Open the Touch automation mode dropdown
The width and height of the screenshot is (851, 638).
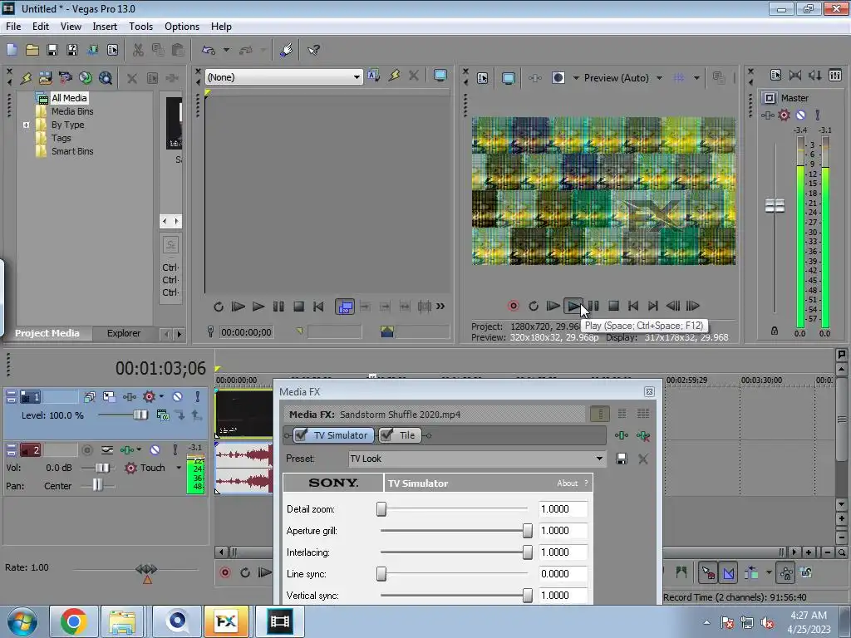click(x=179, y=468)
